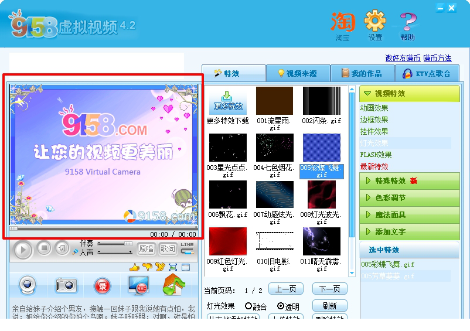
Task: Expand the 特殊特效 section
Action: pos(410,180)
